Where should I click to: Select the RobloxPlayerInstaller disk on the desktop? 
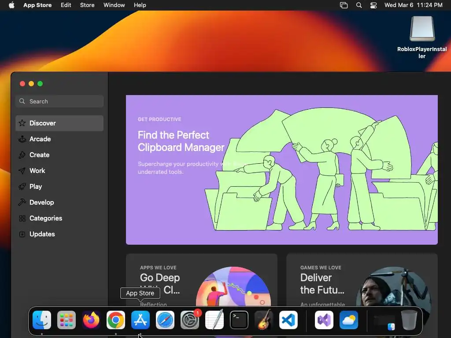tap(422, 37)
